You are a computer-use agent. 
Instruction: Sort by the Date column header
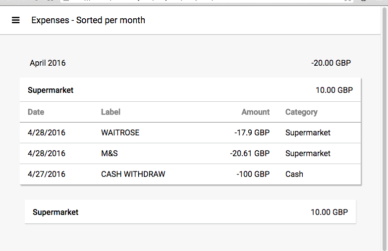point(36,112)
